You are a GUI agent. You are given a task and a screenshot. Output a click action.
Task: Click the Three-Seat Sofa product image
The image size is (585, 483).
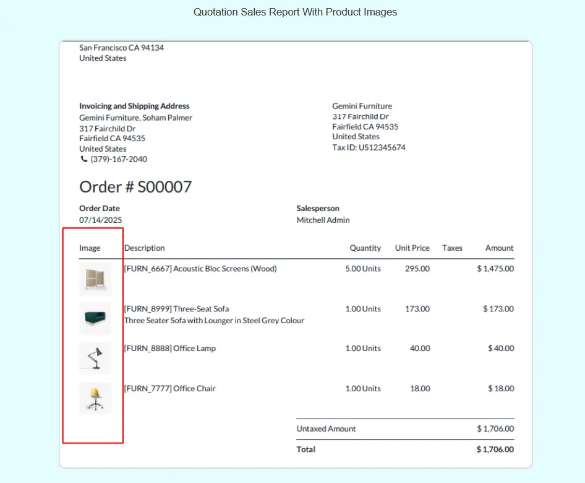click(95, 318)
